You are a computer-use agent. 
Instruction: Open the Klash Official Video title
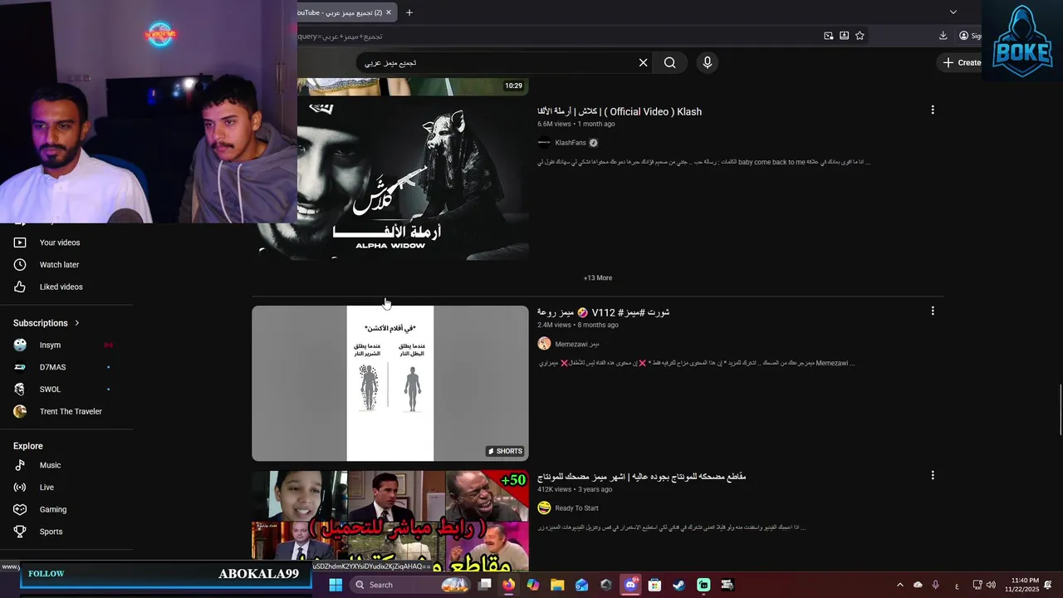coord(620,111)
